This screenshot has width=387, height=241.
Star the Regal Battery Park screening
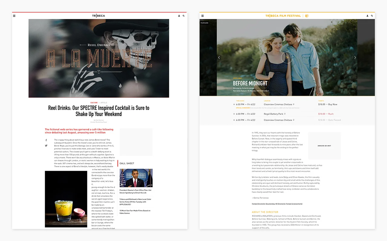tap(234, 114)
